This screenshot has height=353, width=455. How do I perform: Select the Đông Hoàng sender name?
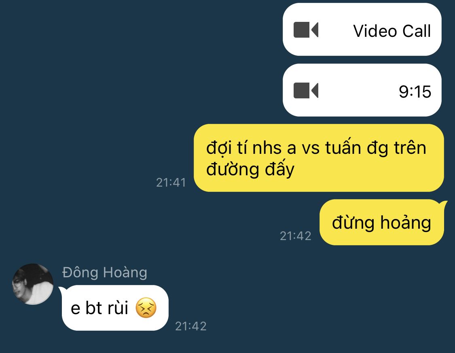pyautogui.click(x=105, y=272)
